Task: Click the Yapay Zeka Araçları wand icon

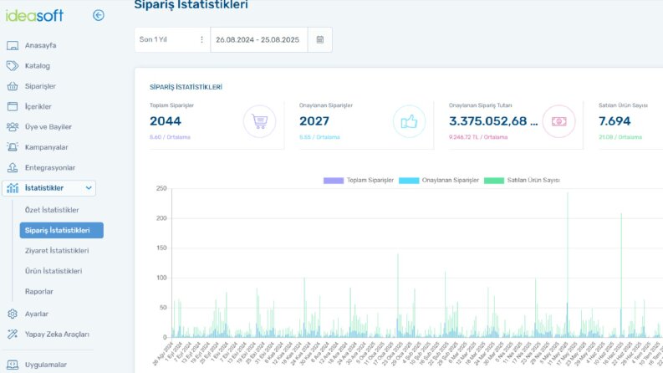Action: pos(13,334)
